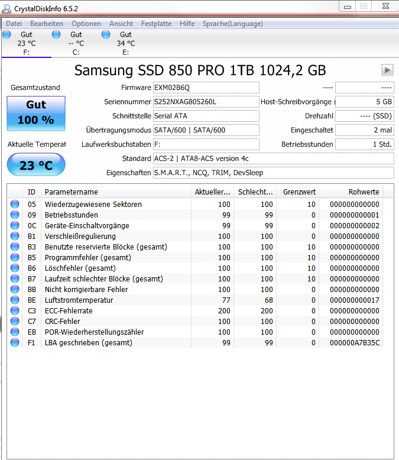Click the Laufwerksbuchstaben F: field

point(206,144)
